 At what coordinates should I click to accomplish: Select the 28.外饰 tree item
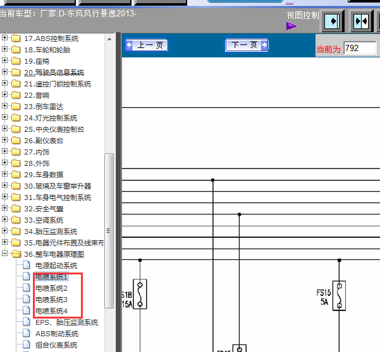click(37, 163)
